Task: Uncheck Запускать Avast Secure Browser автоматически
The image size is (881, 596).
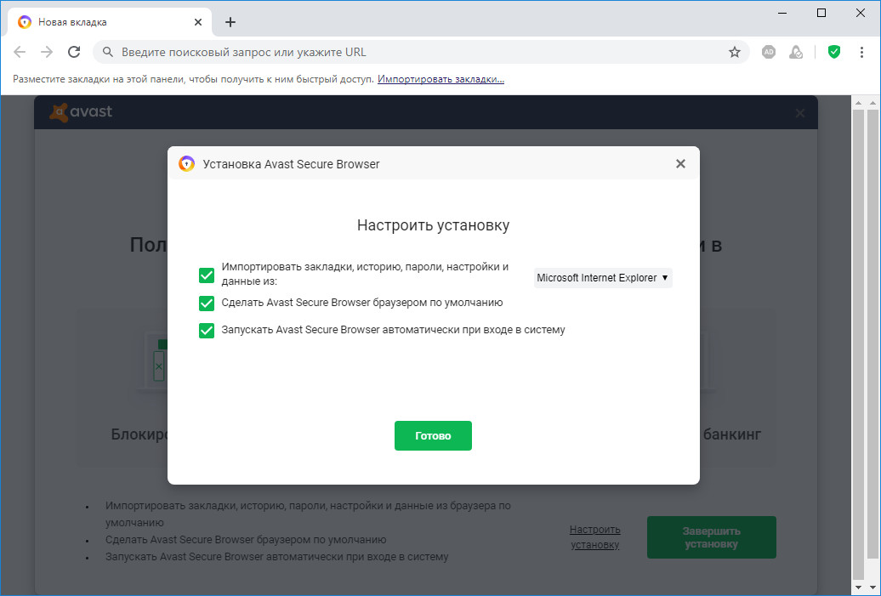Action: click(x=207, y=330)
